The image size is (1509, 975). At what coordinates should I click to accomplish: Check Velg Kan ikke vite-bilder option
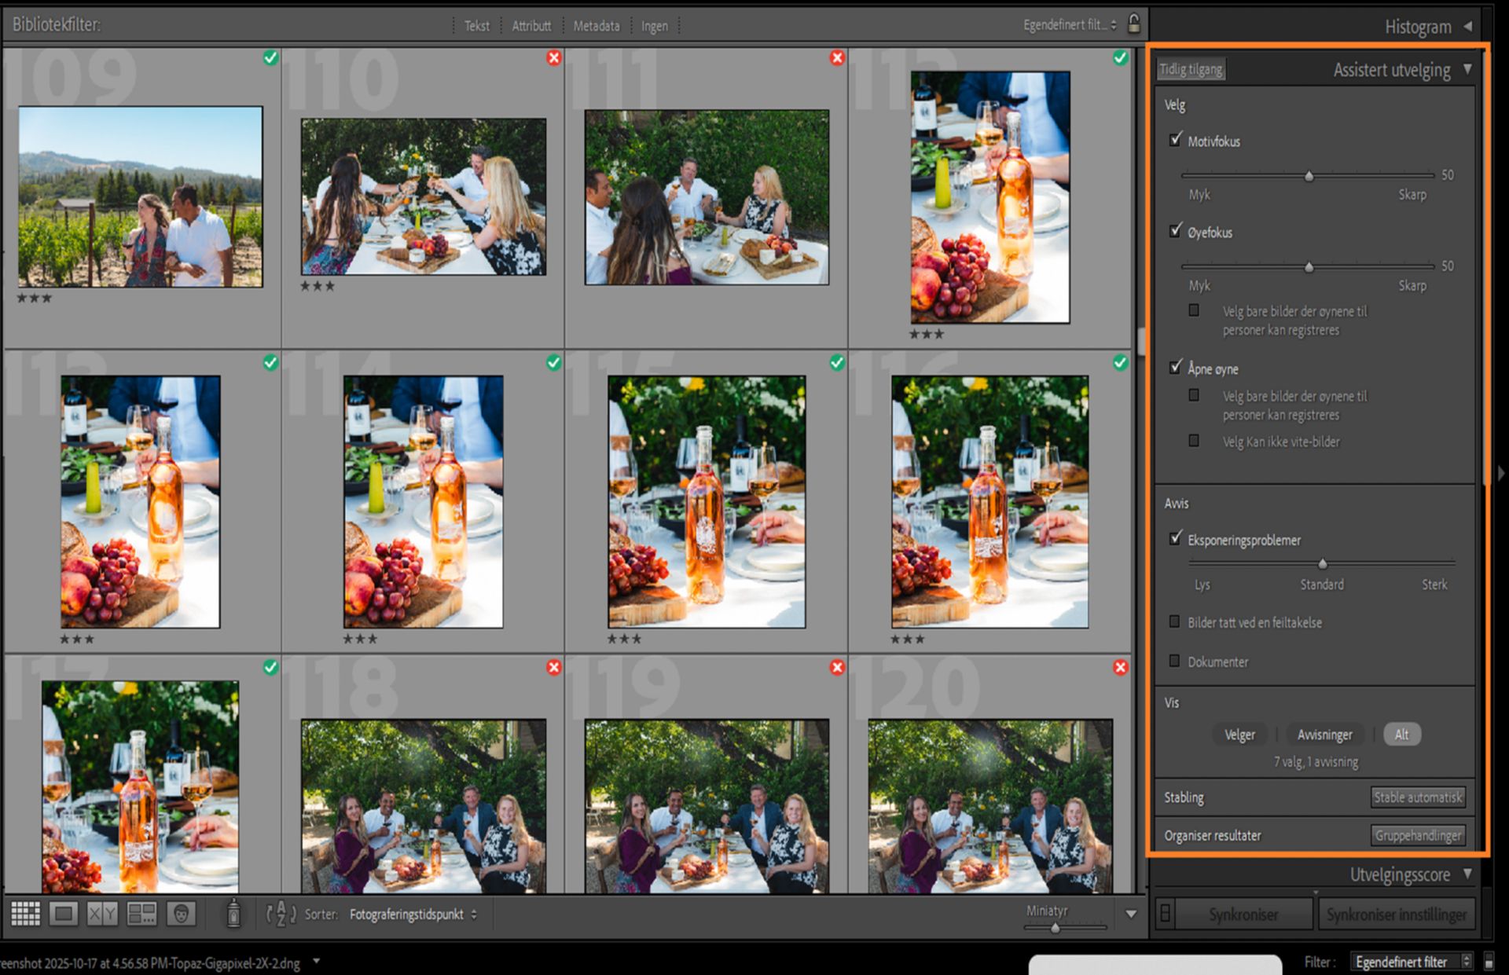click(x=1194, y=441)
